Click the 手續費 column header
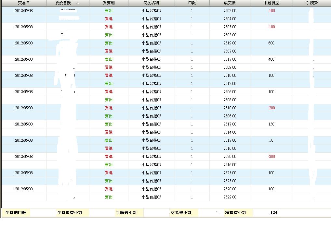Screen dimensions: 331x226 click(312, 3)
